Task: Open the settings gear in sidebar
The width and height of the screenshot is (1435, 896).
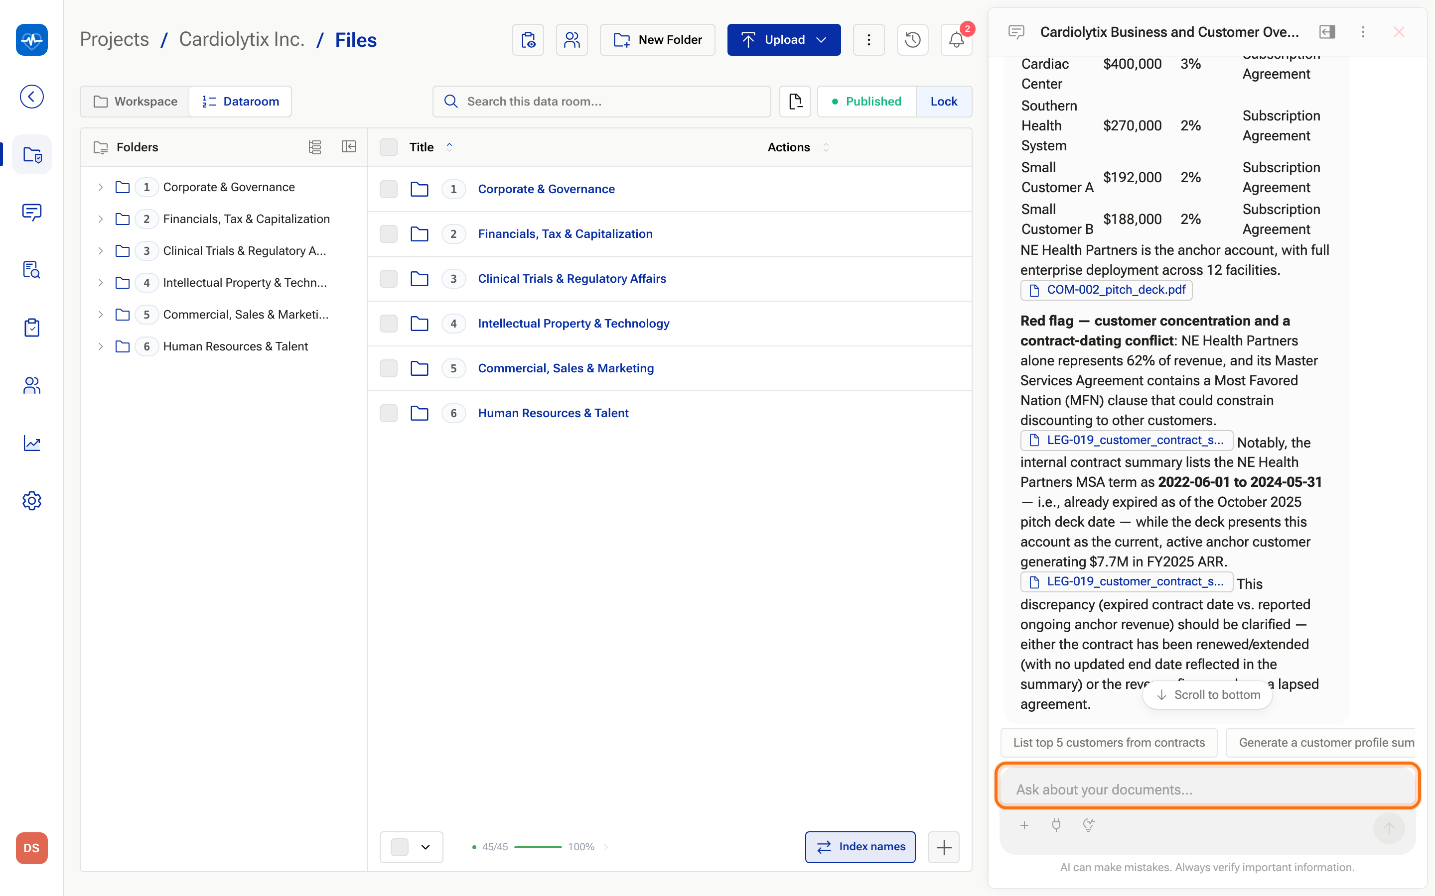Action: coord(31,501)
